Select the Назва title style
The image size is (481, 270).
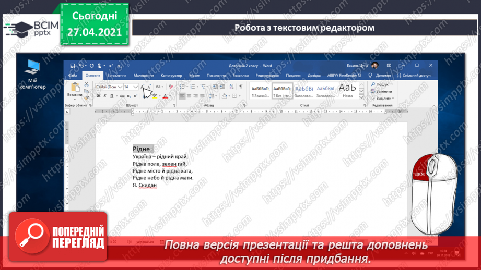coord(347,91)
